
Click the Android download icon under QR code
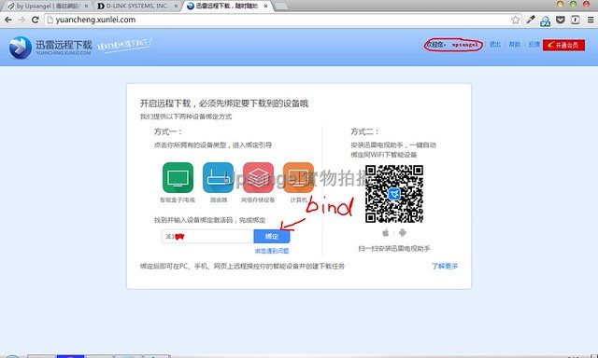403,232
